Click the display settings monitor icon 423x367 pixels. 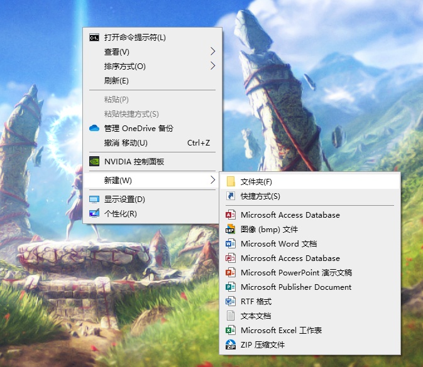(94, 199)
